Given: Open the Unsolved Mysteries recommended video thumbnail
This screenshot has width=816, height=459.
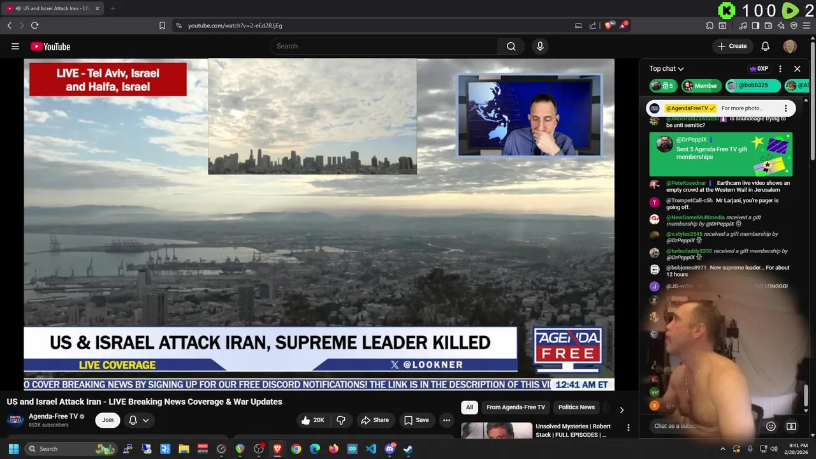Looking at the screenshot, I should click(x=497, y=431).
